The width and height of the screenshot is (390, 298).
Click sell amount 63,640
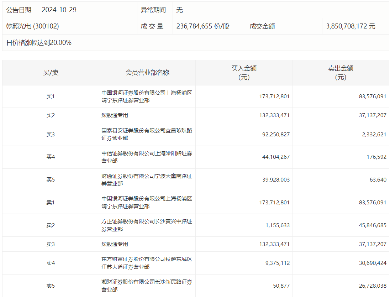[x=378, y=180]
